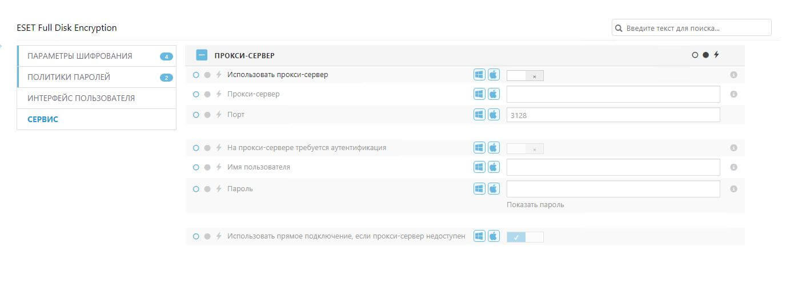Viewport: 794px width, 295px height.
Task: Open the ИНТЕРФЕЙС ПОЛЬЗОВАТЕЛЯ section
Action: [97, 98]
